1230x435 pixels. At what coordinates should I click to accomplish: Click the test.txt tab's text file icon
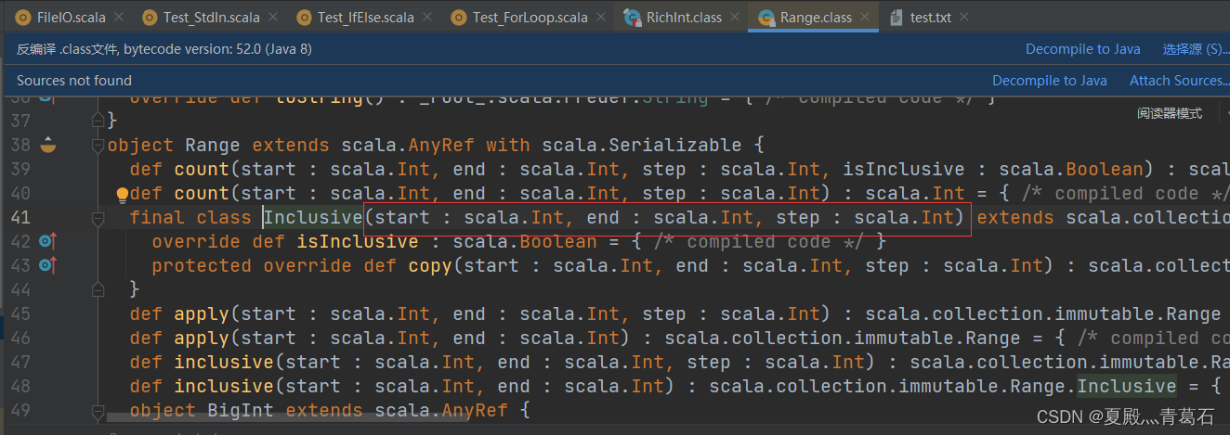(896, 18)
